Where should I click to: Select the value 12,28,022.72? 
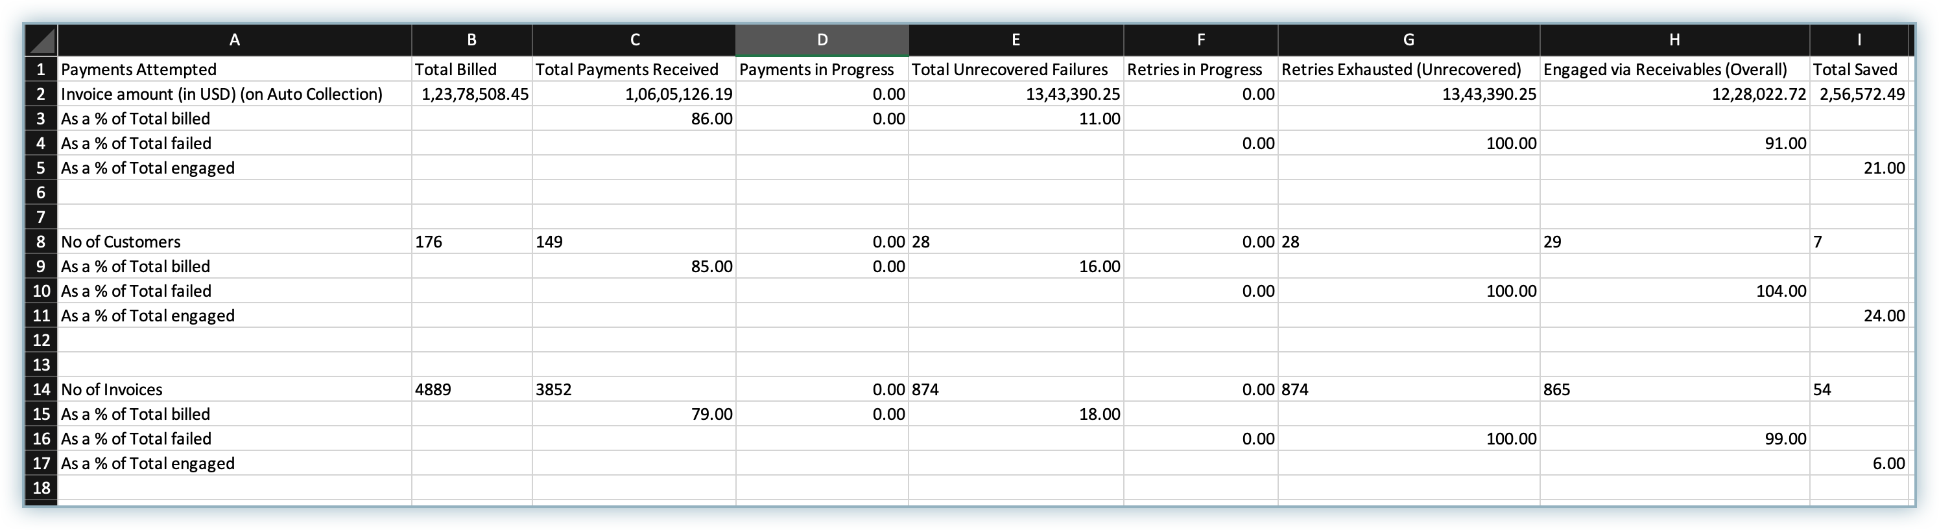pos(1675,94)
